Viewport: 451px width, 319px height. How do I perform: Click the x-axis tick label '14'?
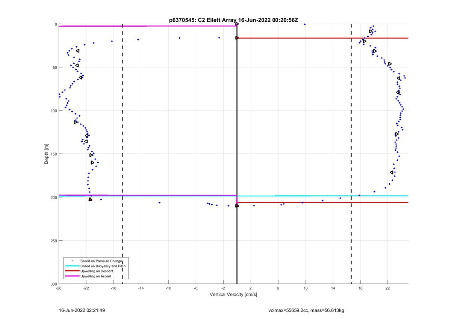pos(333,288)
